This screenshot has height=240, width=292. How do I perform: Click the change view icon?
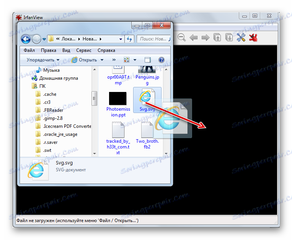point(126,60)
